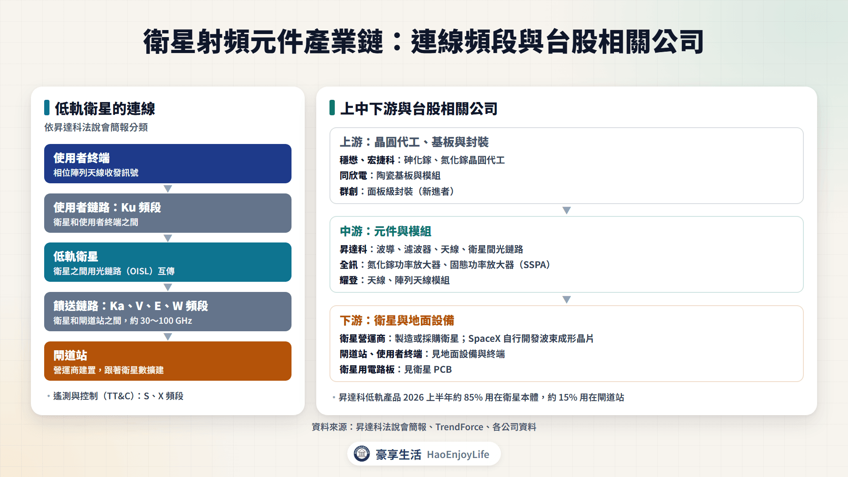Viewport: 848px width, 477px height.
Task: Select the 使用者鏈路：Ku 頻段 card
Action: coord(168,213)
